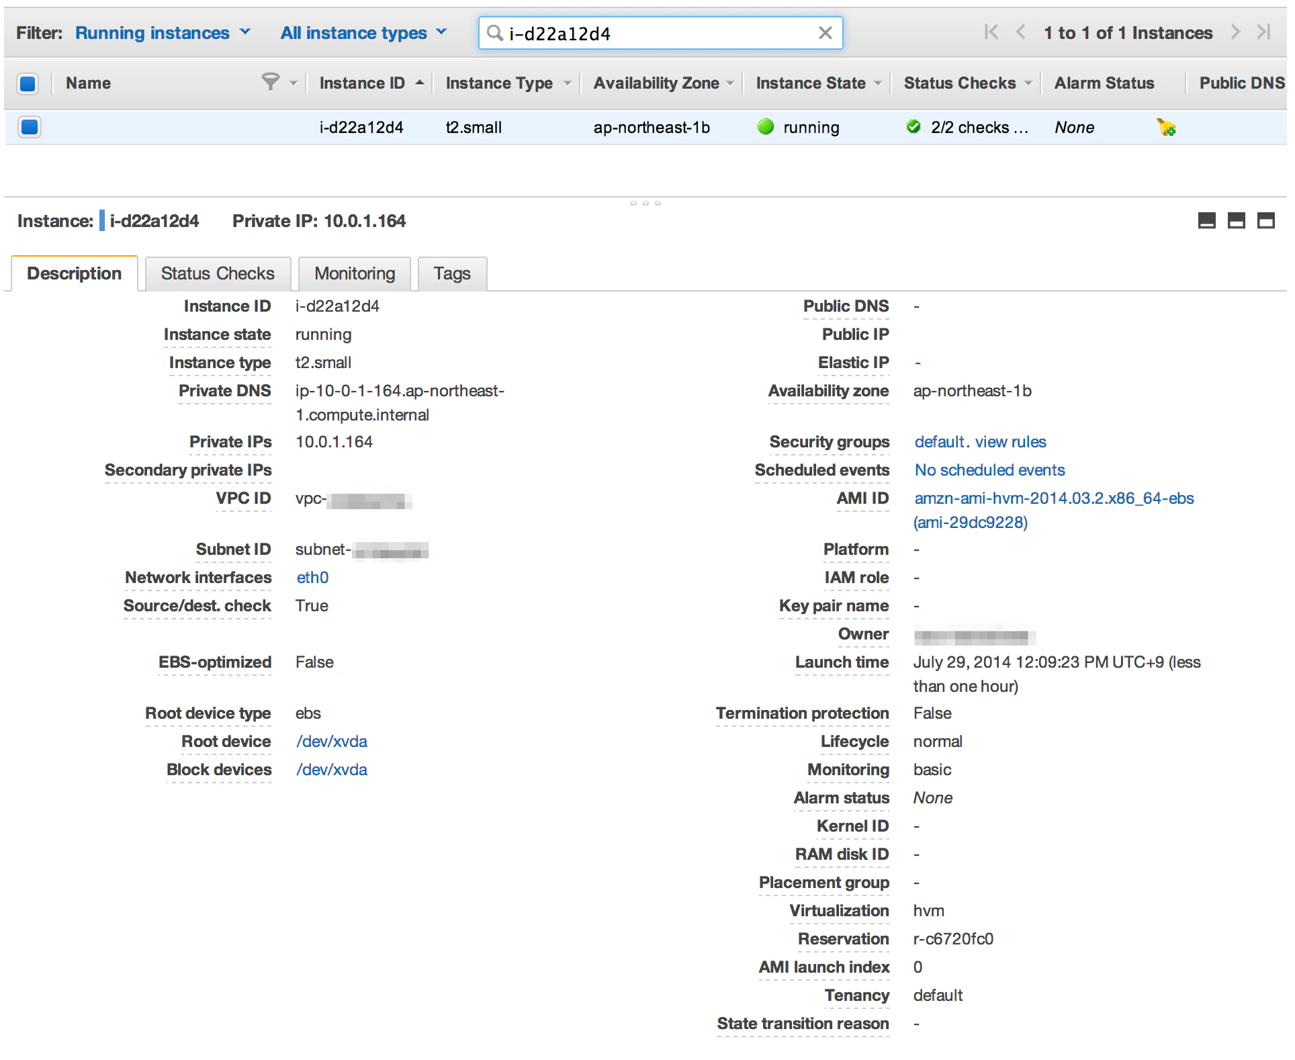Clear the search field with the X icon
Image resolution: width=1295 pixels, height=1060 pixels.
825,33
